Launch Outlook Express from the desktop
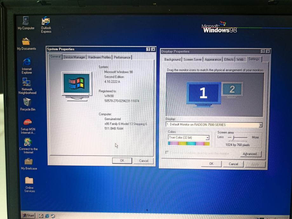 coord(46,22)
